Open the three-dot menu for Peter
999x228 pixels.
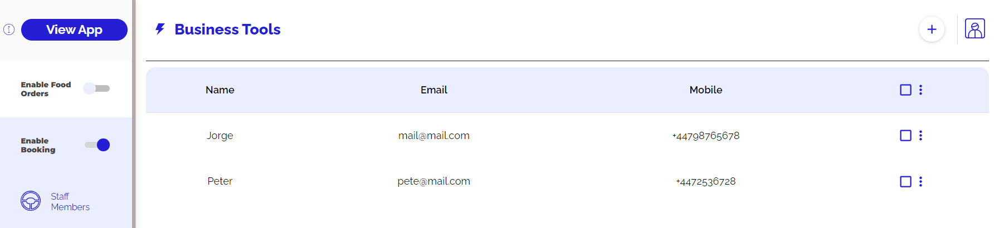coord(920,181)
